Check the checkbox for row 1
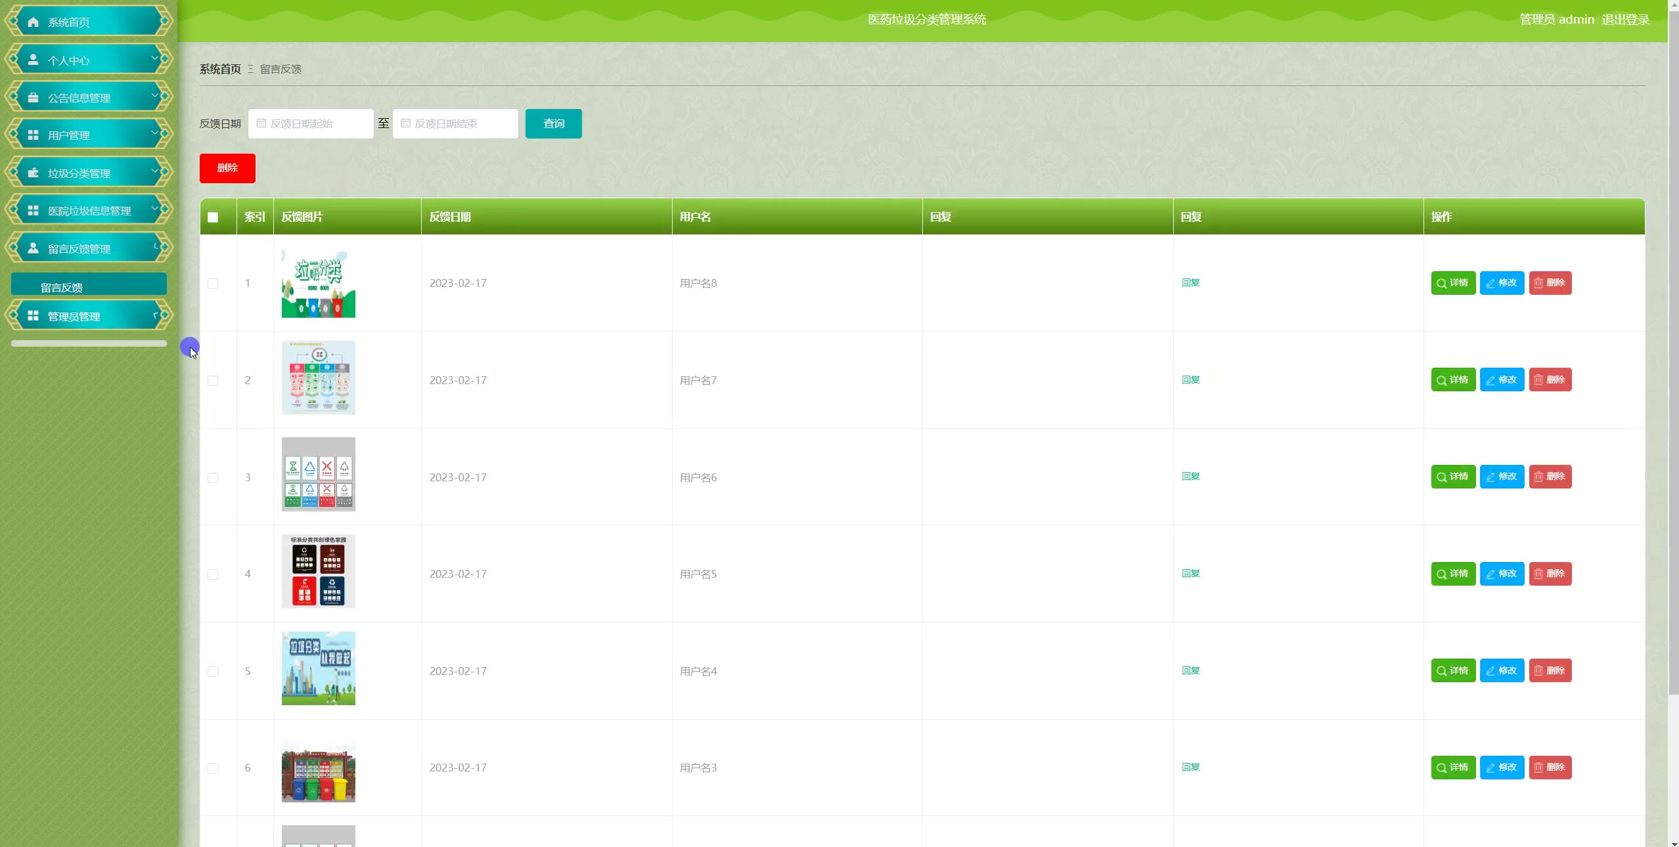 click(213, 284)
